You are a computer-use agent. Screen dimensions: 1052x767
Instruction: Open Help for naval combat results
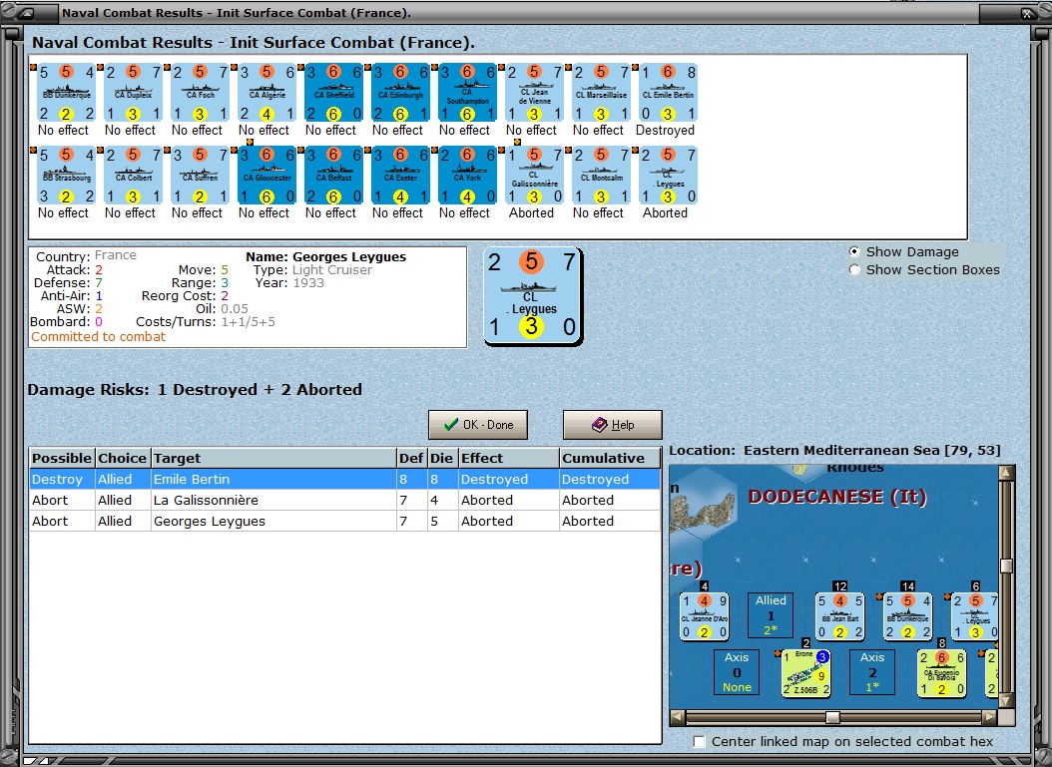coord(612,425)
